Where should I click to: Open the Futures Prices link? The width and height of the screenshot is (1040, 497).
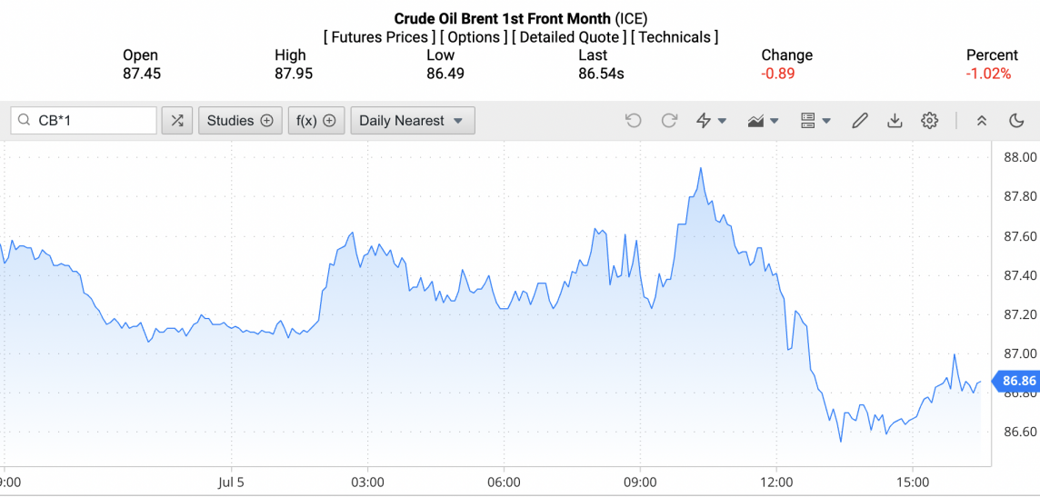(379, 37)
